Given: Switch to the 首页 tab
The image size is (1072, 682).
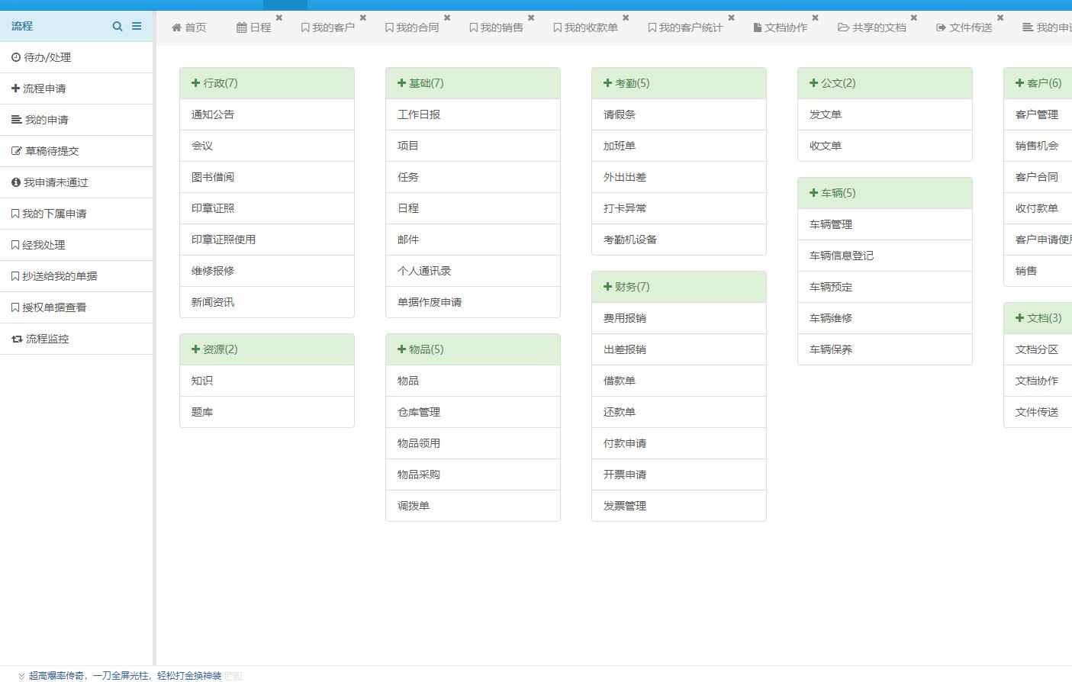Looking at the screenshot, I should coord(189,27).
